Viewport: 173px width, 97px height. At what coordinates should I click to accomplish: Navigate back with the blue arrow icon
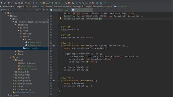click(33, 3)
